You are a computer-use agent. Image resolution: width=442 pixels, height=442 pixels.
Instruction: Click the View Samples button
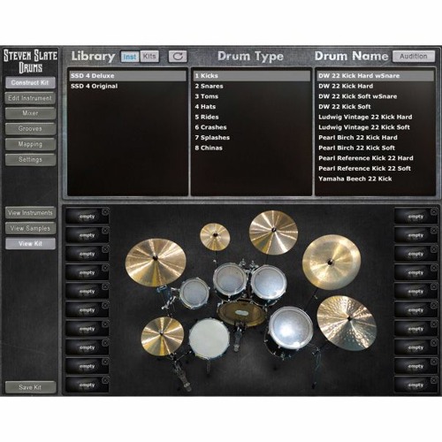(30, 228)
